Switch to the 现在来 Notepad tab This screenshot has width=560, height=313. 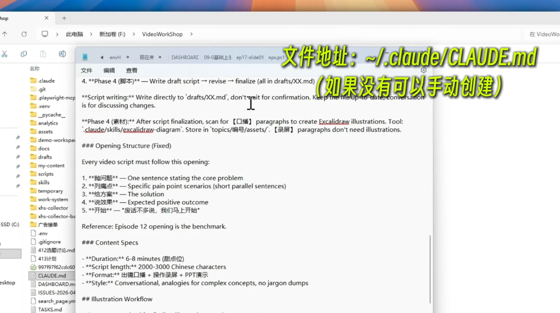point(147,57)
